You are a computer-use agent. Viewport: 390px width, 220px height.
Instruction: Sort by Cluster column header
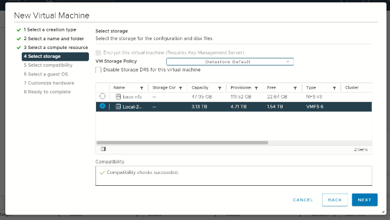tap(352, 88)
